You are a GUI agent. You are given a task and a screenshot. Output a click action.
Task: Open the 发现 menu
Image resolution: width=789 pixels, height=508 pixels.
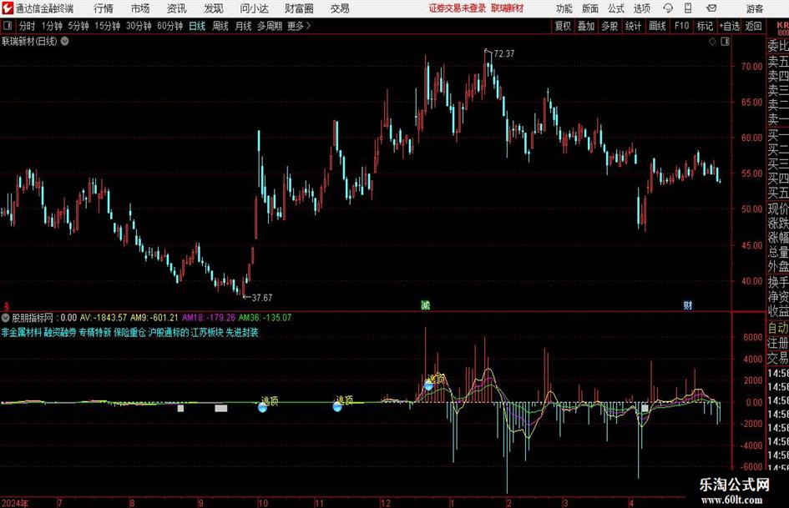click(x=214, y=8)
